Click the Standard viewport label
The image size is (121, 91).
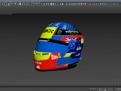click(x=4, y=14)
